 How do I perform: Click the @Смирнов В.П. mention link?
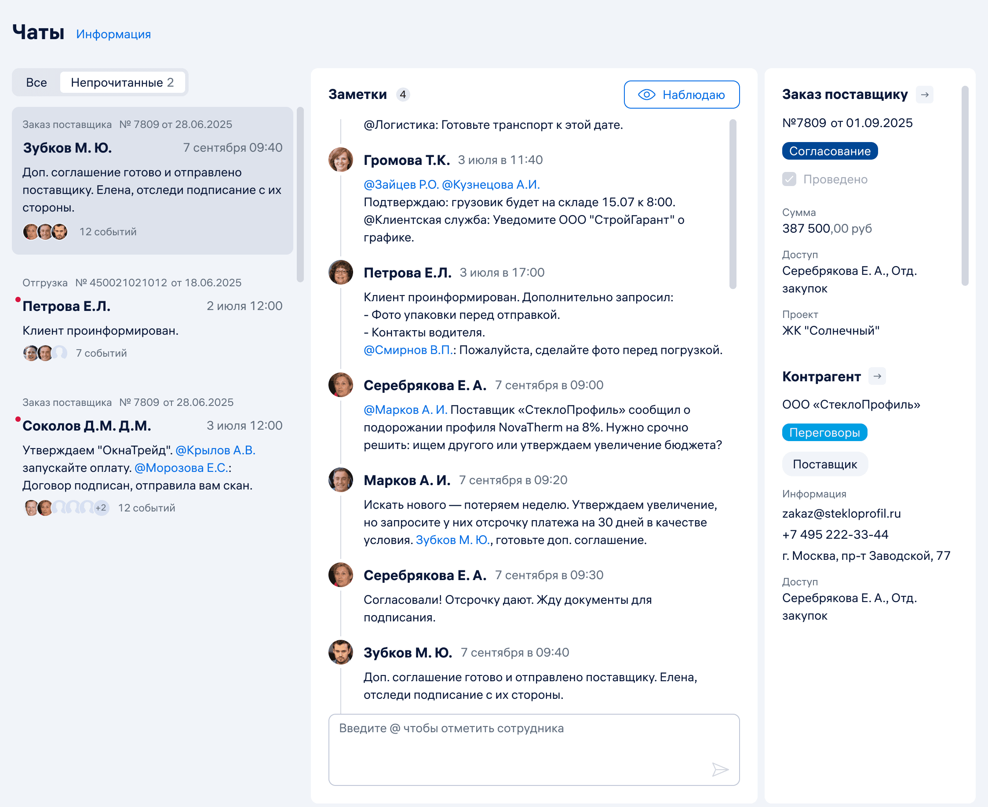coord(408,350)
